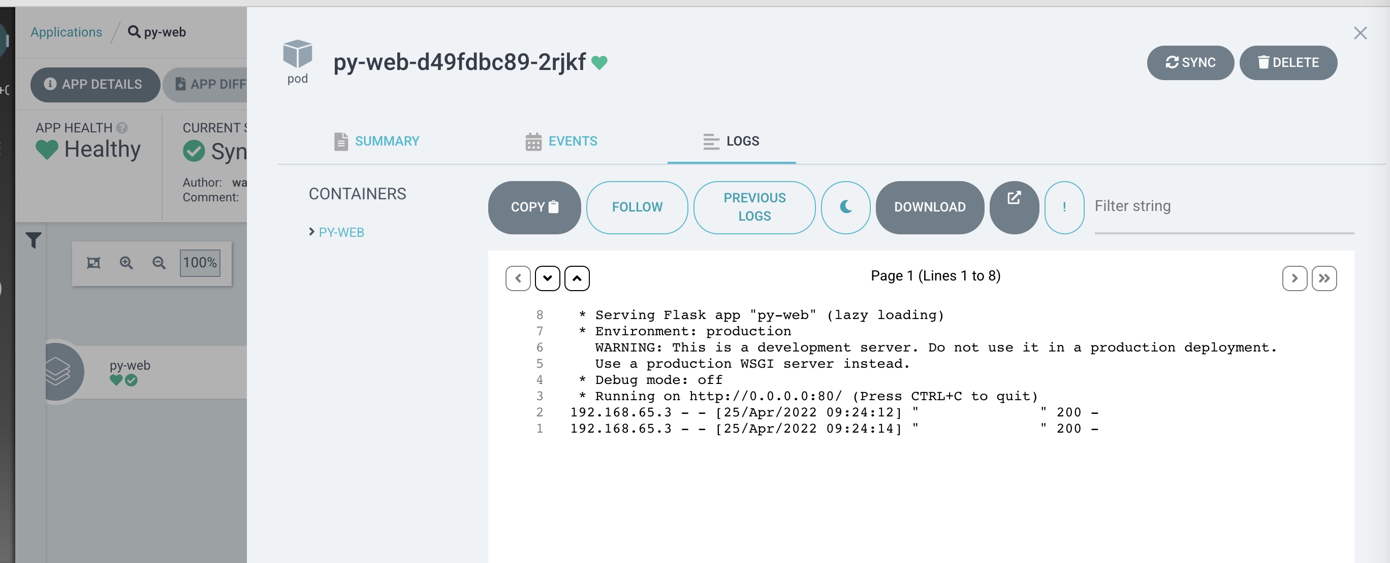Open logs in new window icon
Image resolution: width=1390 pixels, height=563 pixels.
coord(1014,207)
